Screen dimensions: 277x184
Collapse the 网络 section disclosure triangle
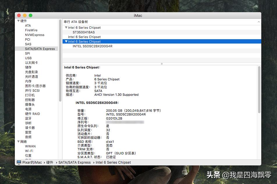19,141
